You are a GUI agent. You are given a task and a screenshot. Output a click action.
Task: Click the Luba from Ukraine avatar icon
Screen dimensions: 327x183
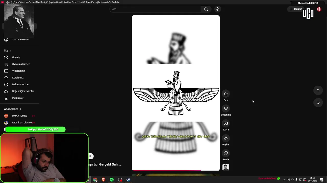[6, 123]
